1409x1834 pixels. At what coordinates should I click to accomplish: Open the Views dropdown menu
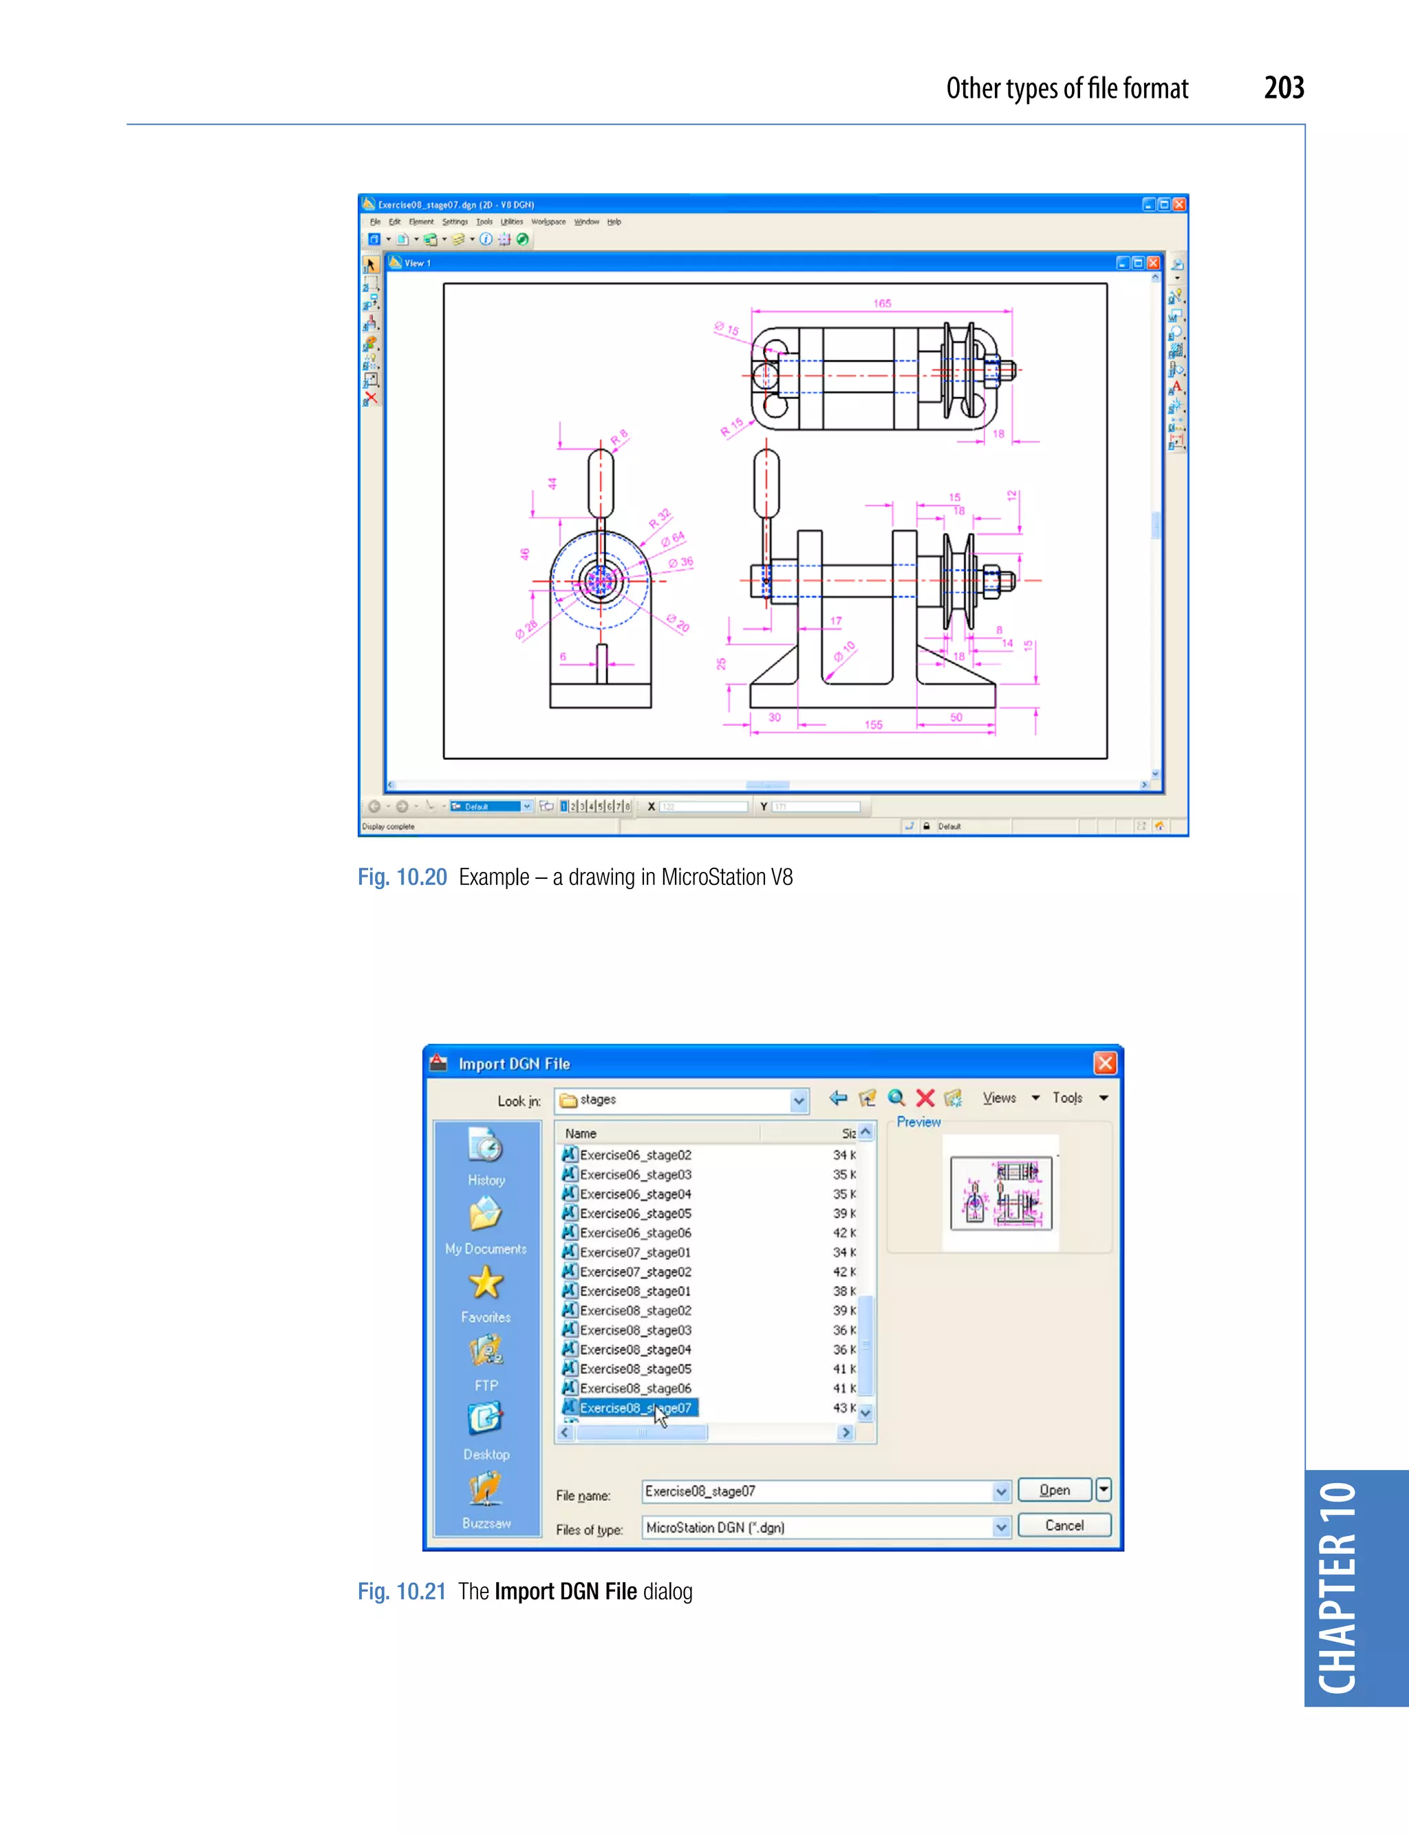[x=1011, y=1098]
